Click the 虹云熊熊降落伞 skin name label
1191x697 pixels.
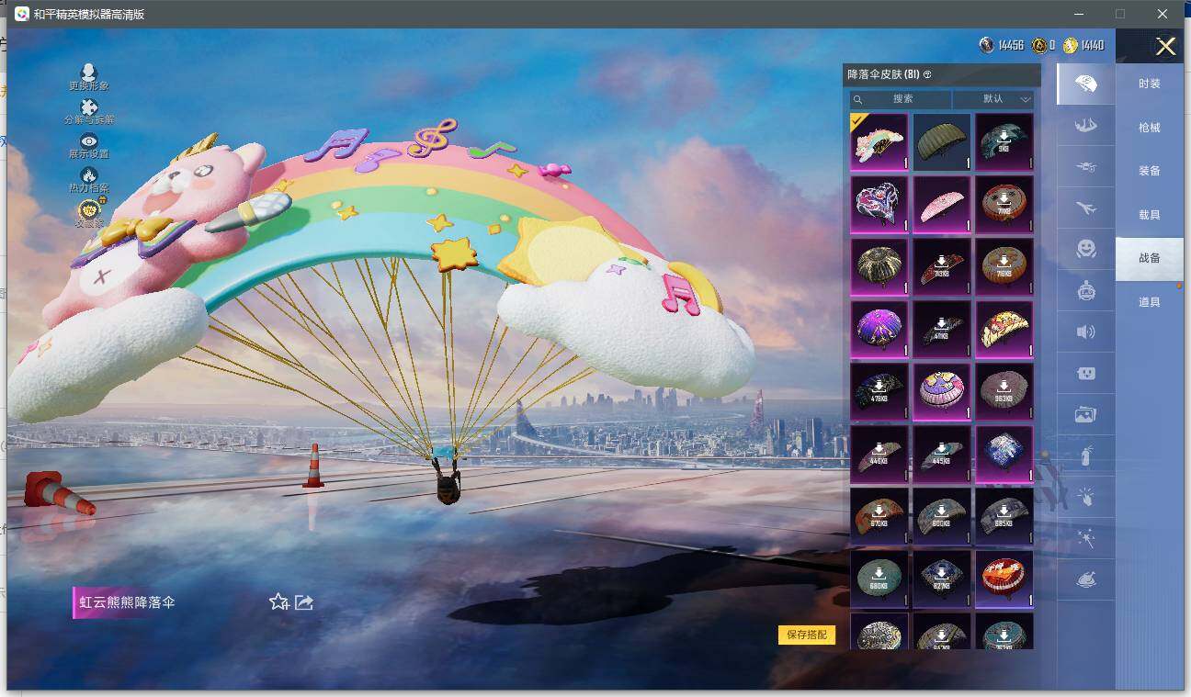pyautogui.click(x=127, y=602)
